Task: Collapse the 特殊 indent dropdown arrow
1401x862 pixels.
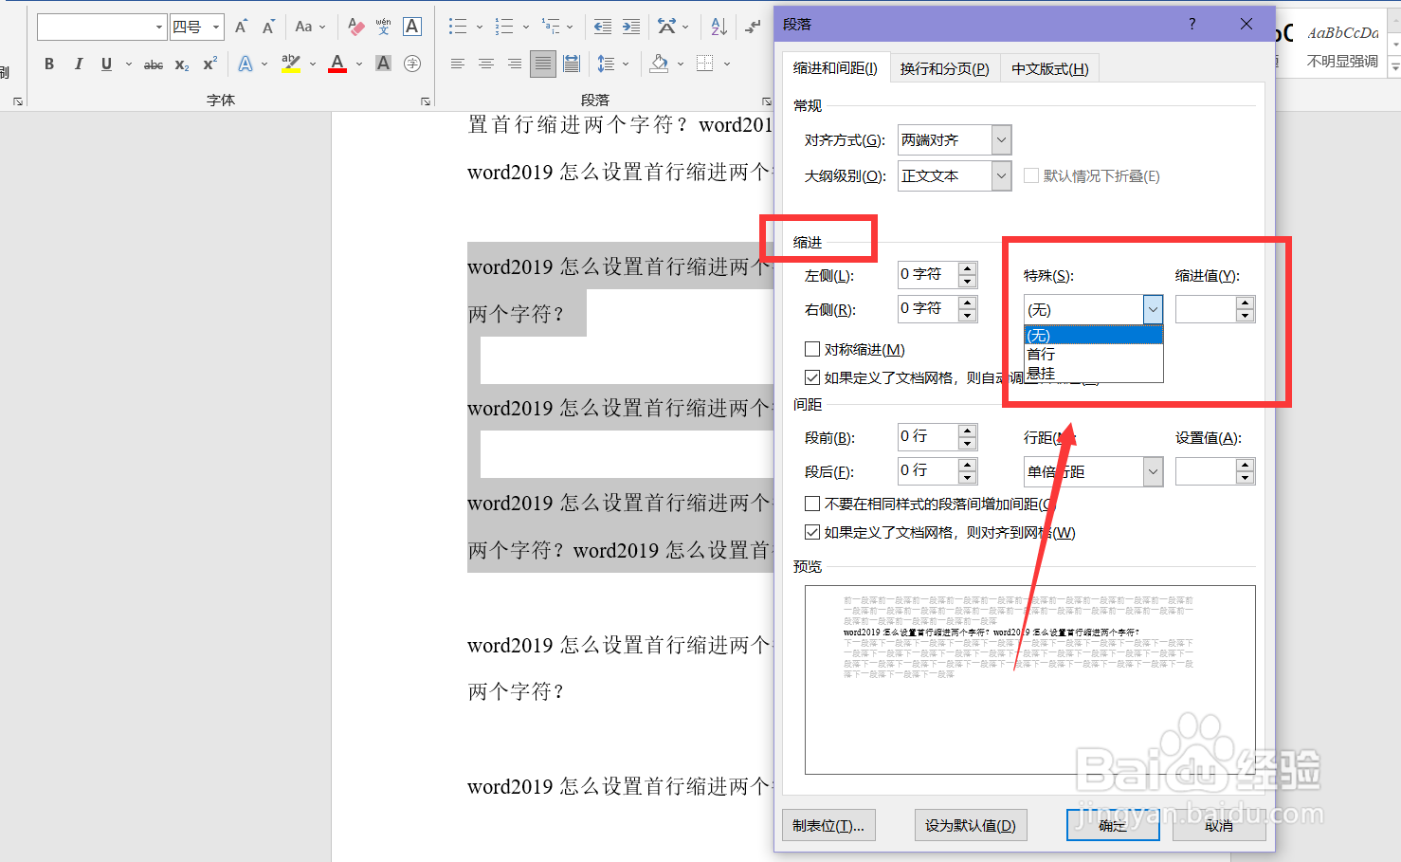Action: click(x=1153, y=309)
